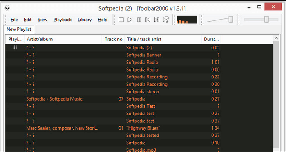
Task: Click the Stop playback button
Action: click(121, 20)
